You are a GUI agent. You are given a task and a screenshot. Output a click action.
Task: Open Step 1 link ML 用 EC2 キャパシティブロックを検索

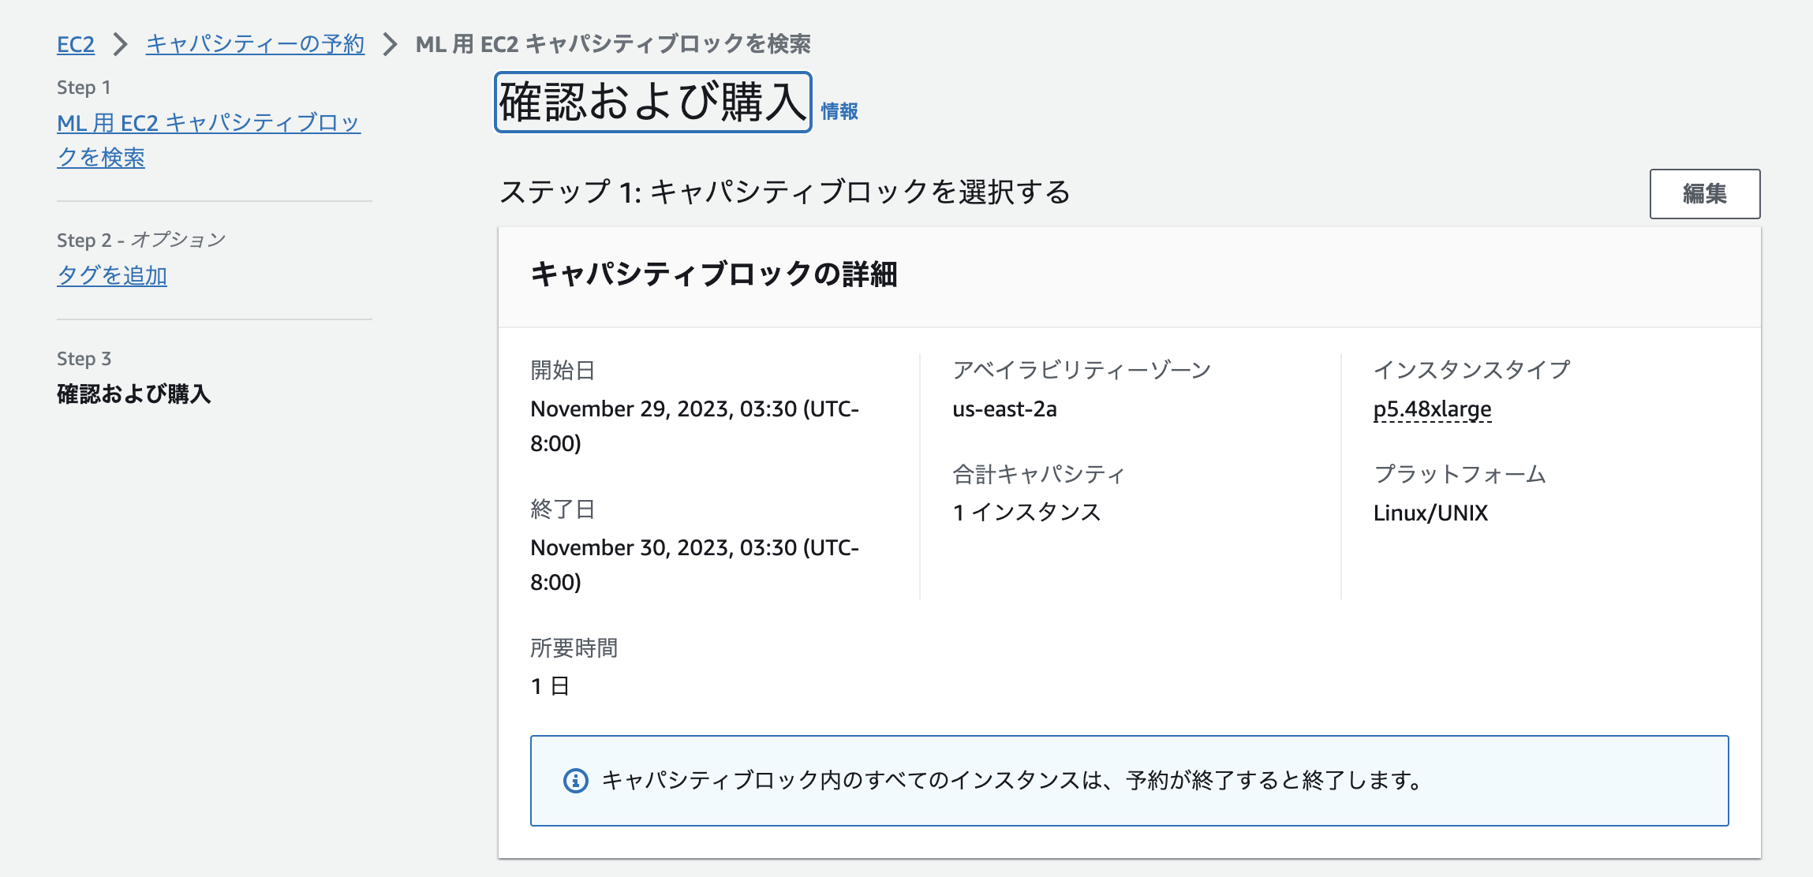[209, 140]
